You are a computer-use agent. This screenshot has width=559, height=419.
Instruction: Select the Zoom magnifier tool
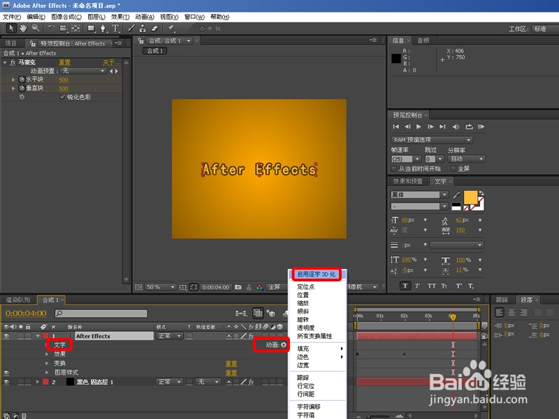point(36,28)
